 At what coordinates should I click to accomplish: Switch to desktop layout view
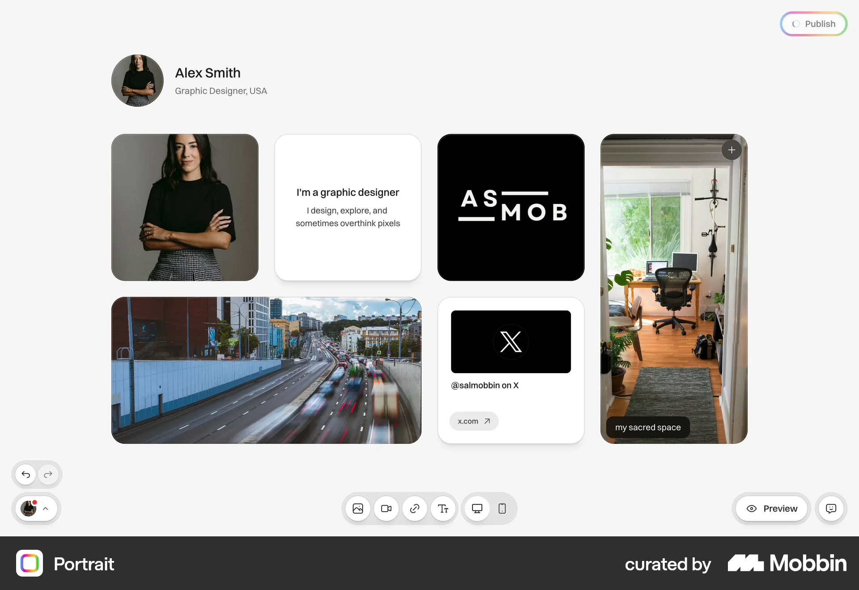click(x=477, y=508)
